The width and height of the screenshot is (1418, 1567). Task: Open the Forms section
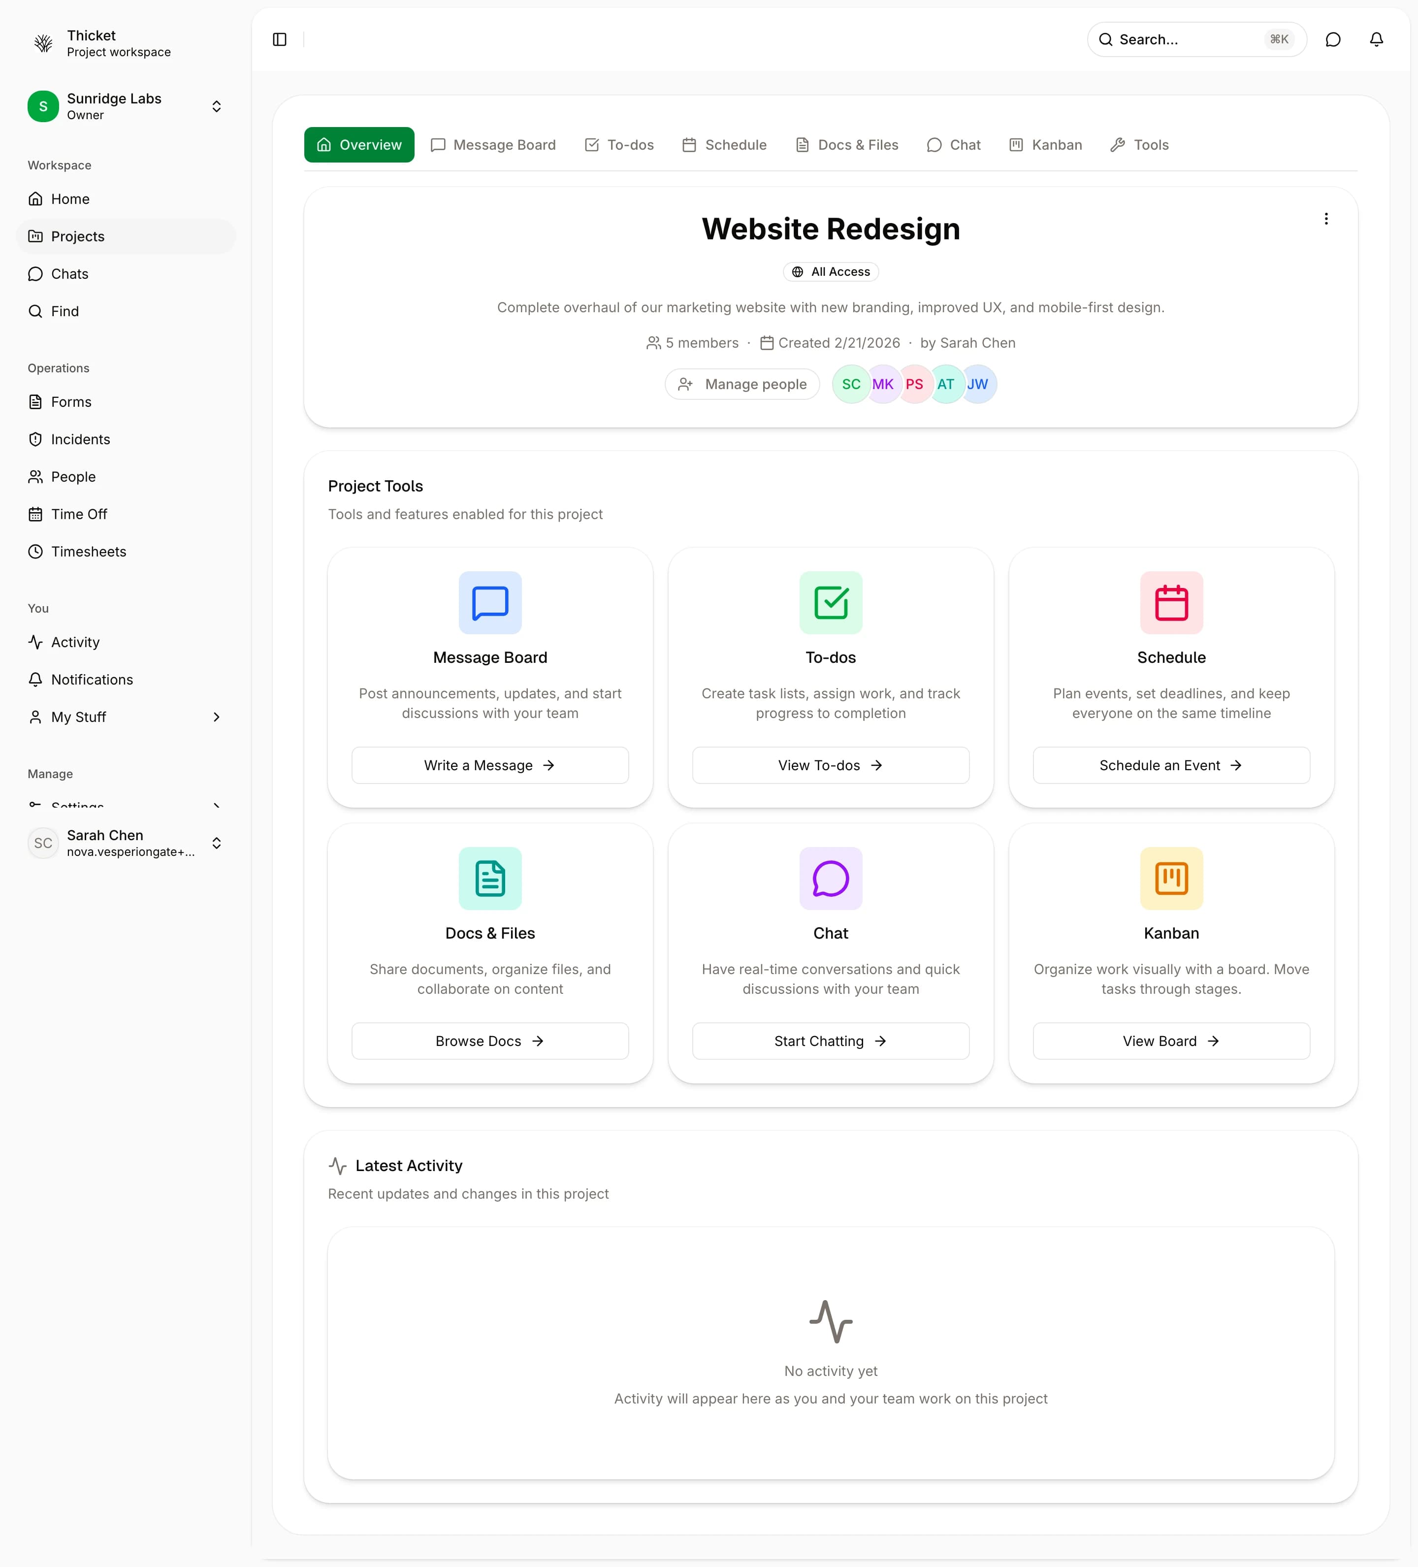[x=71, y=402]
